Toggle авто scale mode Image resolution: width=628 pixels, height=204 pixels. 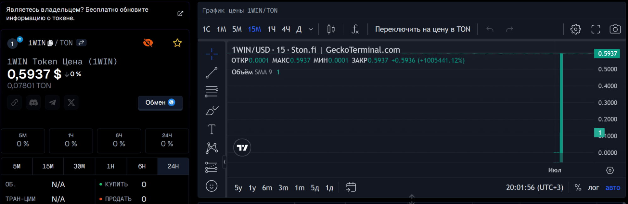[x=613, y=188]
